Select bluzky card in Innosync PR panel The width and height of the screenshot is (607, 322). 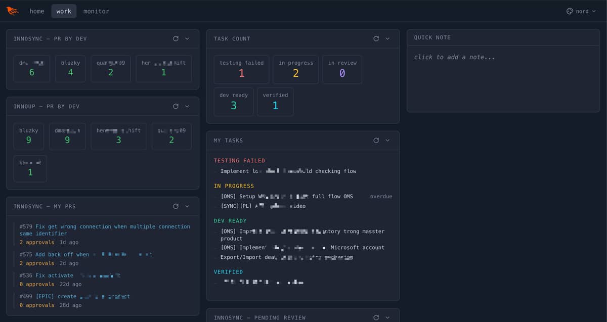point(70,68)
